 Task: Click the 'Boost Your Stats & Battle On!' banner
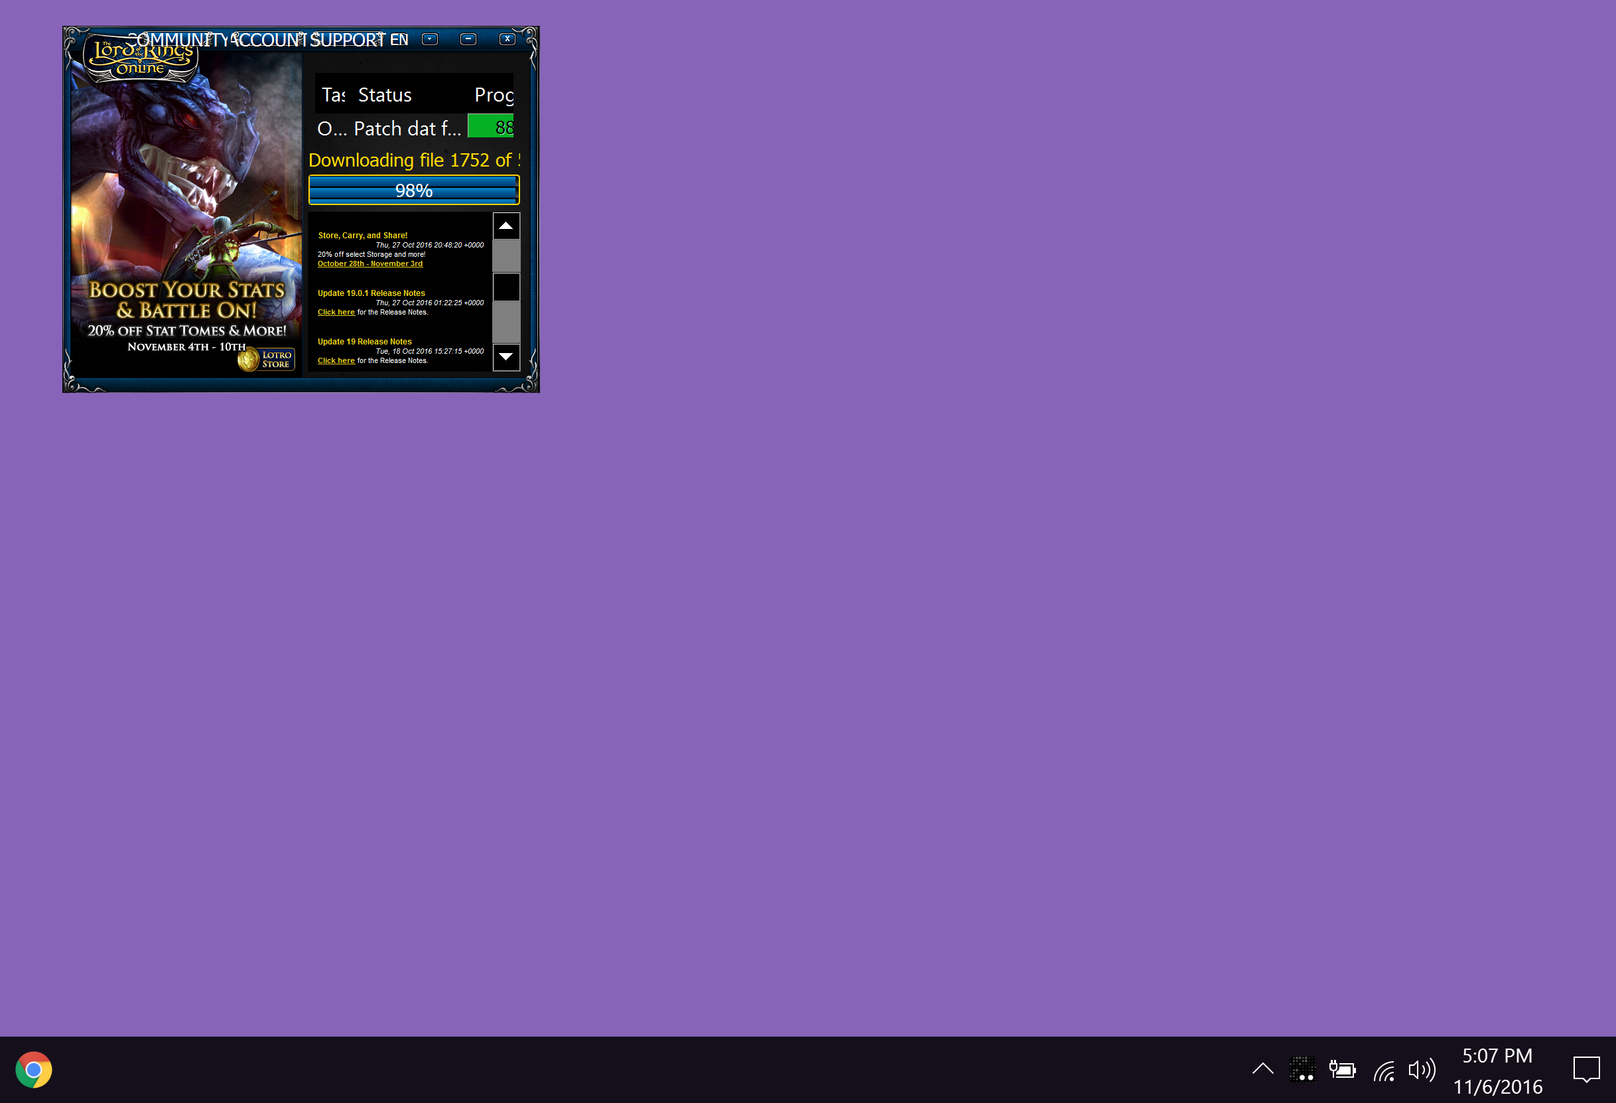pyautogui.click(x=186, y=300)
